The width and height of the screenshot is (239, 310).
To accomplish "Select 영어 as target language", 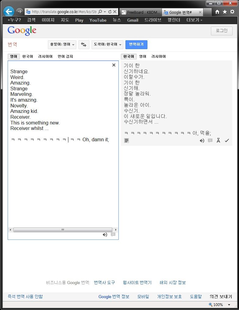I will point(143,56).
